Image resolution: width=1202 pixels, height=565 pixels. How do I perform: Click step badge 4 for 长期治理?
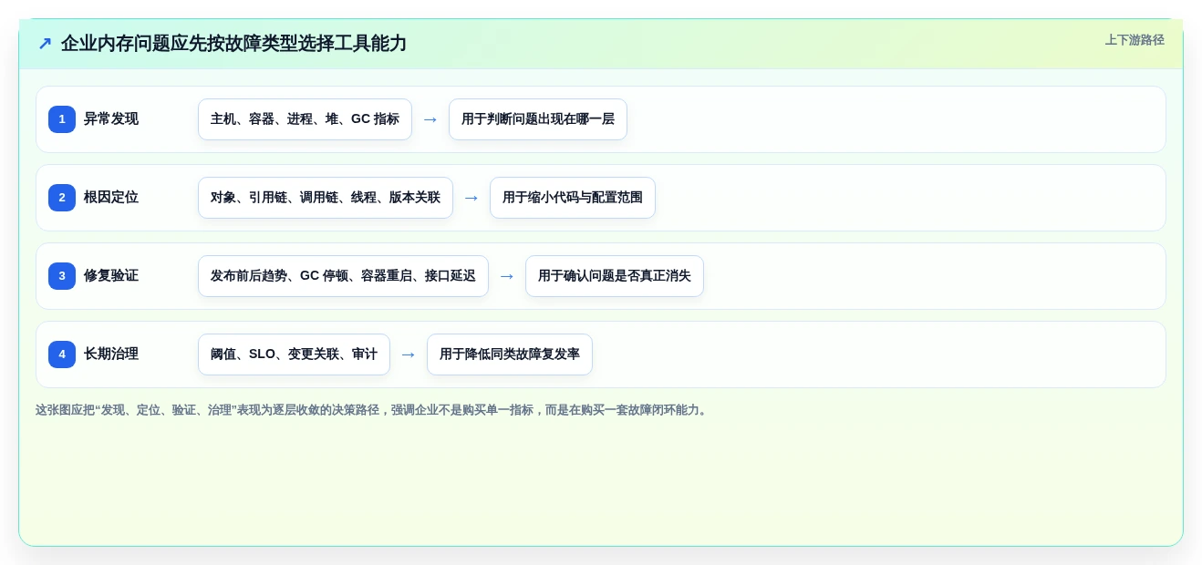click(x=62, y=354)
